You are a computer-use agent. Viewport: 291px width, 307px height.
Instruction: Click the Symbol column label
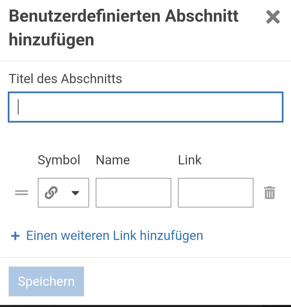tap(59, 160)
